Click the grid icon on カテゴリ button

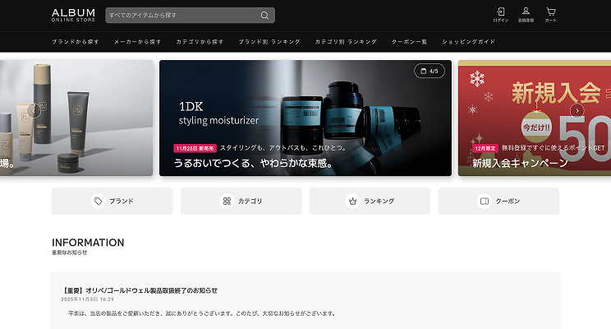pos(227,201)
